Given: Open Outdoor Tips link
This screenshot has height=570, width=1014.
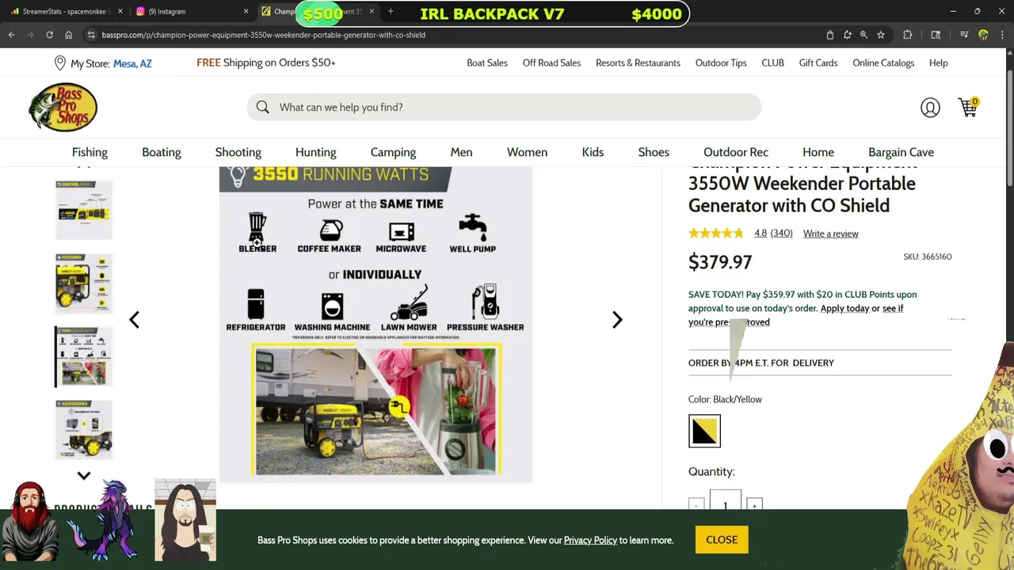Looking at the screenshot, I should [x=721, y=63].
